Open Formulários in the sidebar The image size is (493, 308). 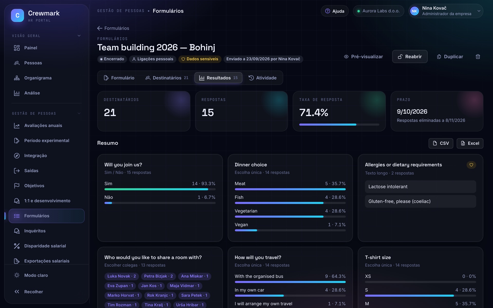click(46, 216)
